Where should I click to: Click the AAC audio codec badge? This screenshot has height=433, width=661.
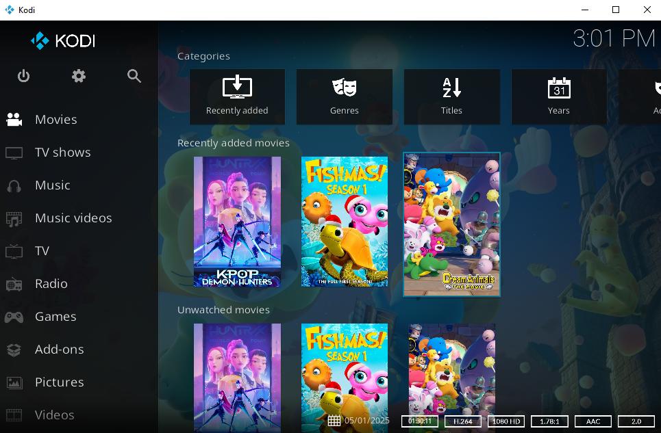click(593, 421)
